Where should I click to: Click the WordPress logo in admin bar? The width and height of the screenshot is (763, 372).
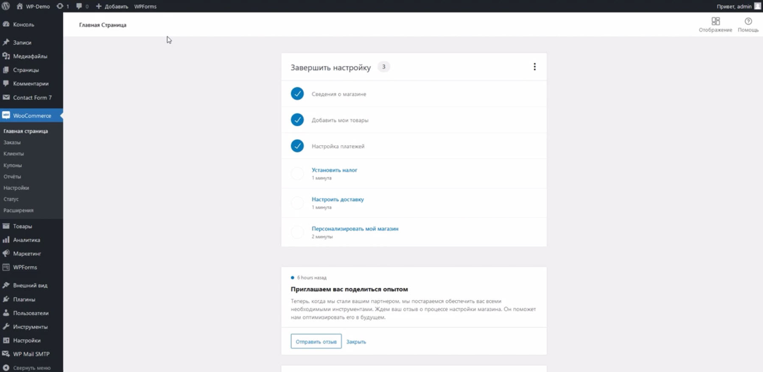[x=6, y=6]
